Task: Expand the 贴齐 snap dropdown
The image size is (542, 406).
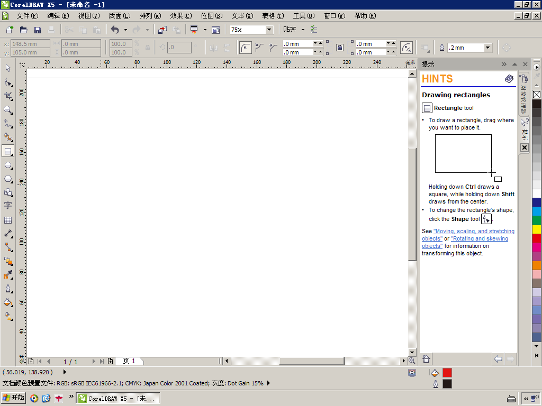Action: (303, 30)
